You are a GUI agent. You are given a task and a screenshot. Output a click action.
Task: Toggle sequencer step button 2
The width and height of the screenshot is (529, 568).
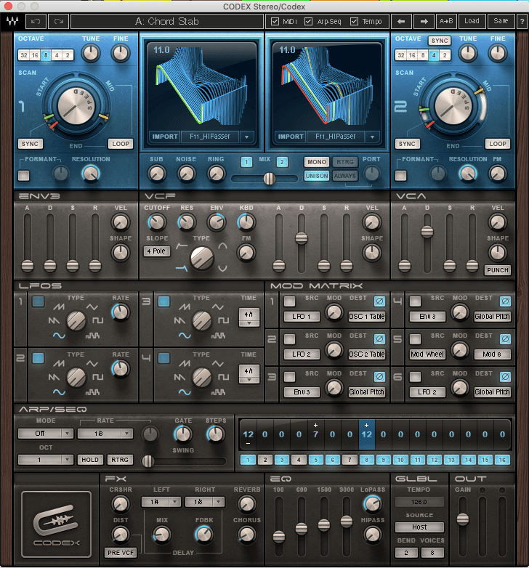coord(265,460)
